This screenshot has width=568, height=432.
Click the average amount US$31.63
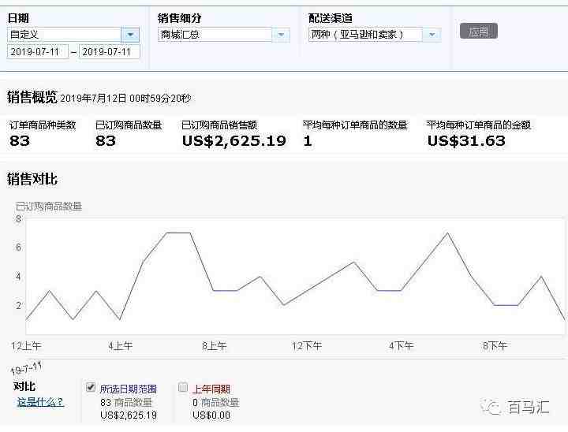click(466, 141)
